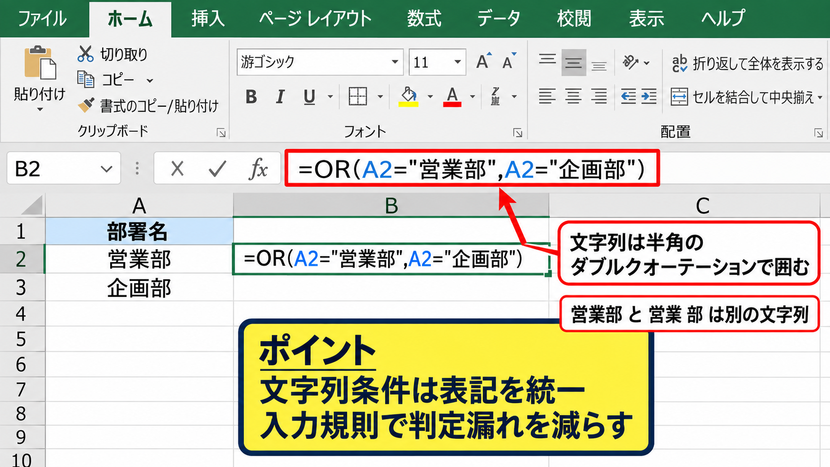Image resolution: width=830 pixels, height=467 pixels.
Task: Select row 3 header
Action: 22,287
